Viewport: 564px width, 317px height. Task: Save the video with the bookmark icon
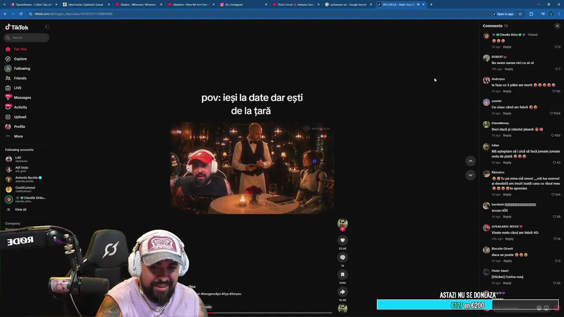(342, 274)
